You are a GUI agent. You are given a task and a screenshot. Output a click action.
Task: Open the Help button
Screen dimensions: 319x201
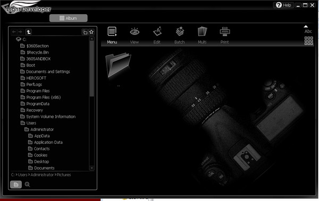[x=283, y=5]
